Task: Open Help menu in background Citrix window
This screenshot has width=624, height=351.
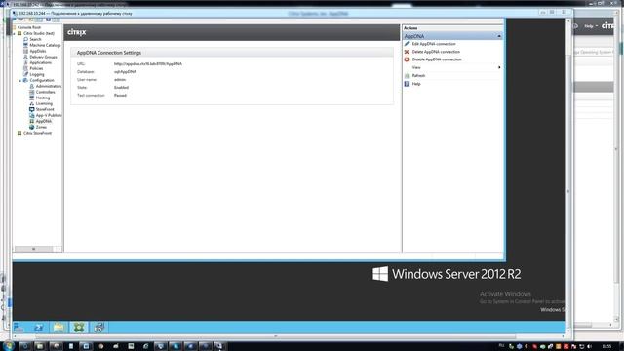Action: (591, 26)
